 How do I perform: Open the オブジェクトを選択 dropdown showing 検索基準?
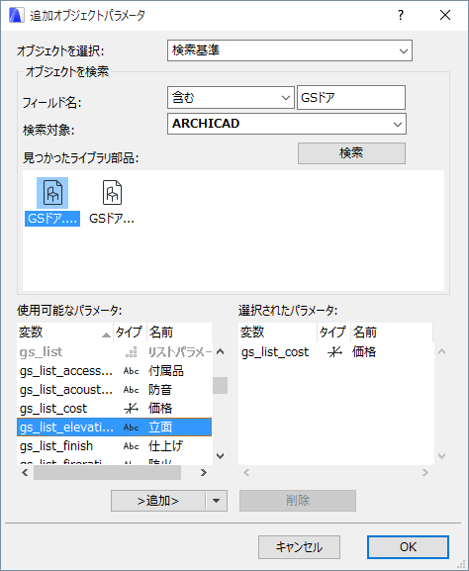[290, 50]
